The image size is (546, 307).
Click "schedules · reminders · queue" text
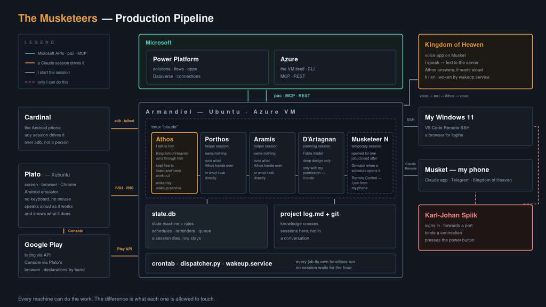(181, 231)
